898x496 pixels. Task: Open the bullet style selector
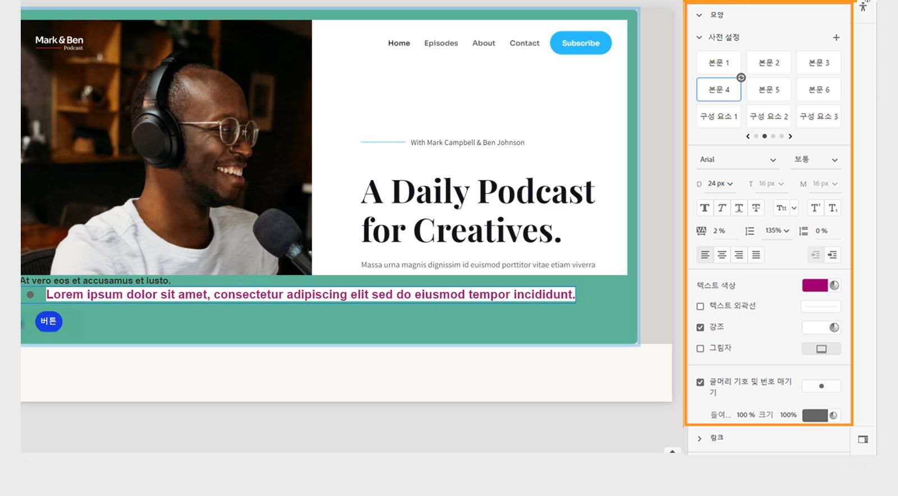[821, 386]
